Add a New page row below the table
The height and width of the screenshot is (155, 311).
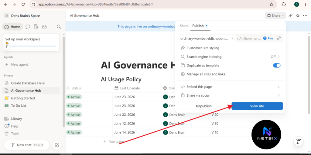pyautogui.click(x=114, y=141)
